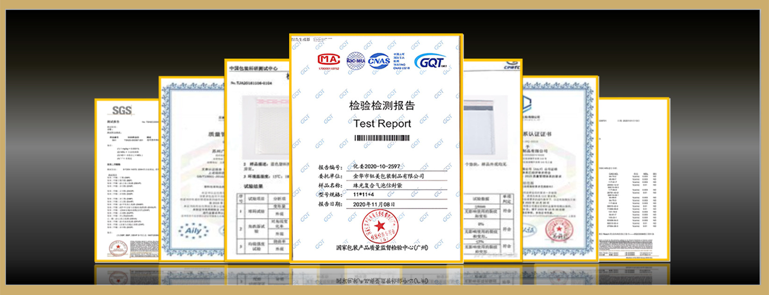The image size is (769, 295).
Task: Click the 检验检测报告 title
Action: coord(382,105)
